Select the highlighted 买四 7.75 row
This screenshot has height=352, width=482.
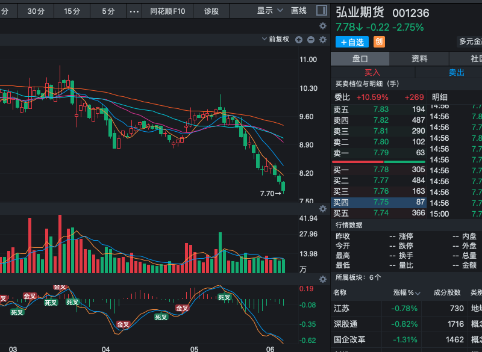tap(380, 202)
